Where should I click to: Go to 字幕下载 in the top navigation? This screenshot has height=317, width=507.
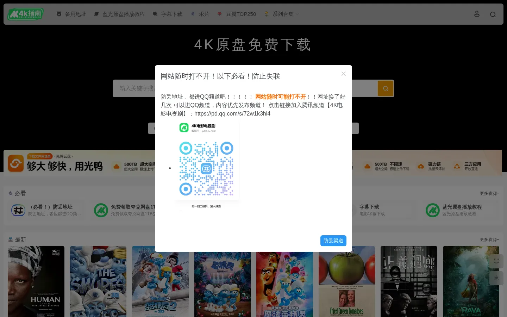(x=168, y=14)
